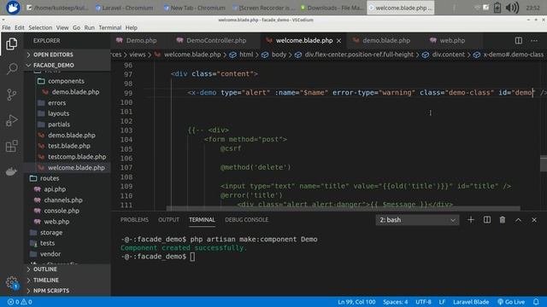Change language mode Laravel Blade
Viewport: 547px width, 307px height.
tap(471, 302)
